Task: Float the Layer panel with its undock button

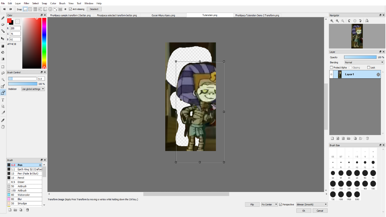Action: (x=380, y=52)
